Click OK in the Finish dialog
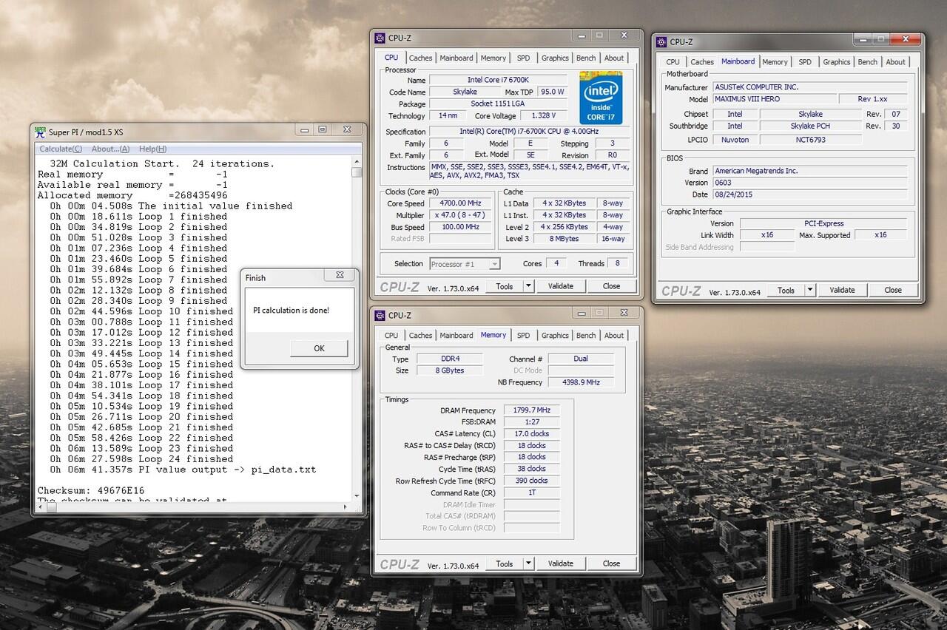 tap(319, 348)
